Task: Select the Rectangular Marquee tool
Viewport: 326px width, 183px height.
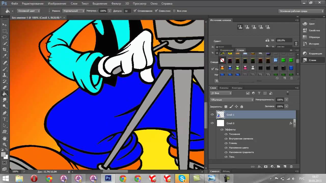Action: point(5,31)
